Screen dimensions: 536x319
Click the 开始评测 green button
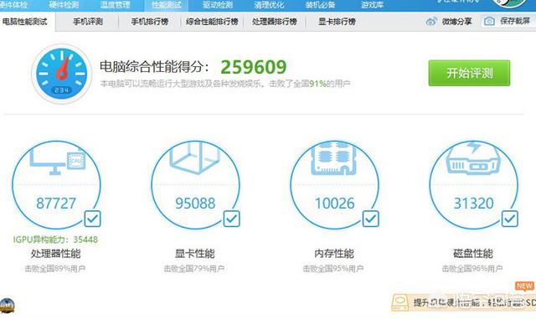(469, 73)
